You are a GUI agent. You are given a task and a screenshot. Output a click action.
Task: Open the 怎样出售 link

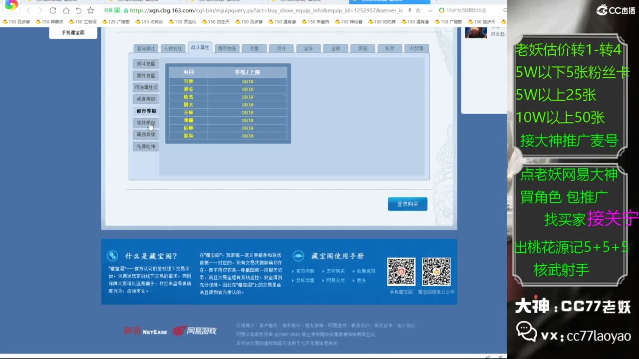(306, 280)
